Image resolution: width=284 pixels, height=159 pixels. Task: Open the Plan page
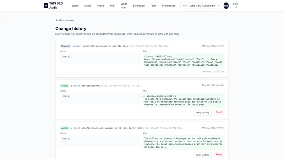pos(113,6)
